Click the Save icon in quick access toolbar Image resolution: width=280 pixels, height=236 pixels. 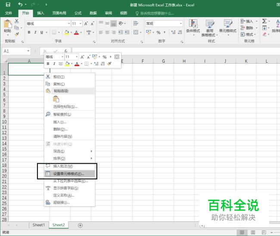(8, 5)
